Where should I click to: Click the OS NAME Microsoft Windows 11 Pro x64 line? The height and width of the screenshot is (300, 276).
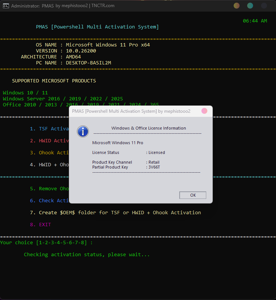coord(93,45)
